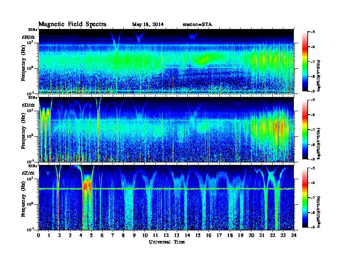Screen dimensions: 350x270
Task: Click the "station=STA" label
Action: pyautogui.click(x=197, y=24)
